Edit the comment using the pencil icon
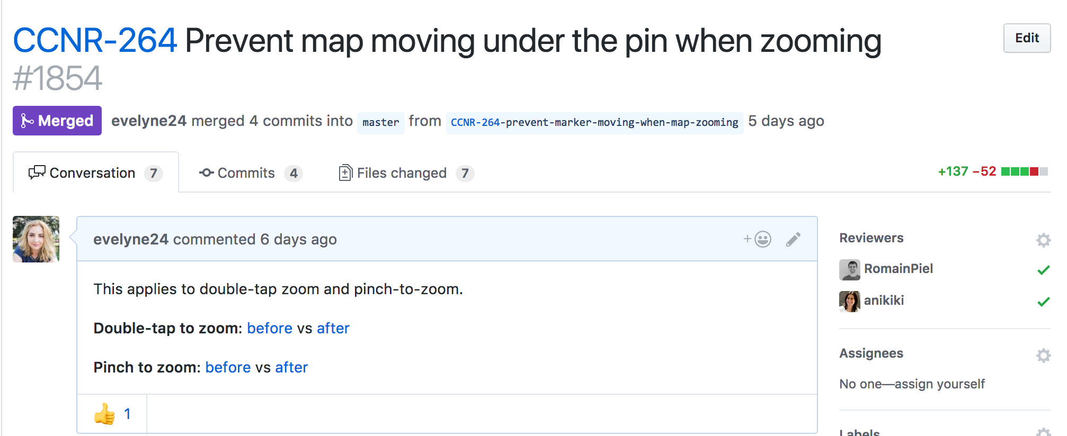Viewport: 1067px width, 436px height. (x=793, y=239)
